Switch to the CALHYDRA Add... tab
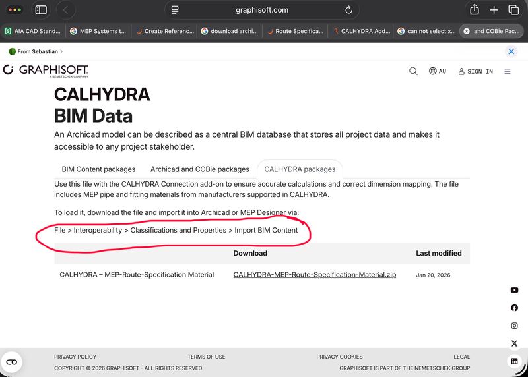This screenshot has height=377, width=528. 361,31
